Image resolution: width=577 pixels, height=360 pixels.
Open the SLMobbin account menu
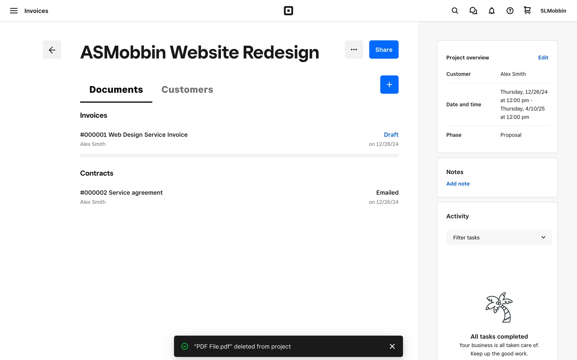click(553, 11)
